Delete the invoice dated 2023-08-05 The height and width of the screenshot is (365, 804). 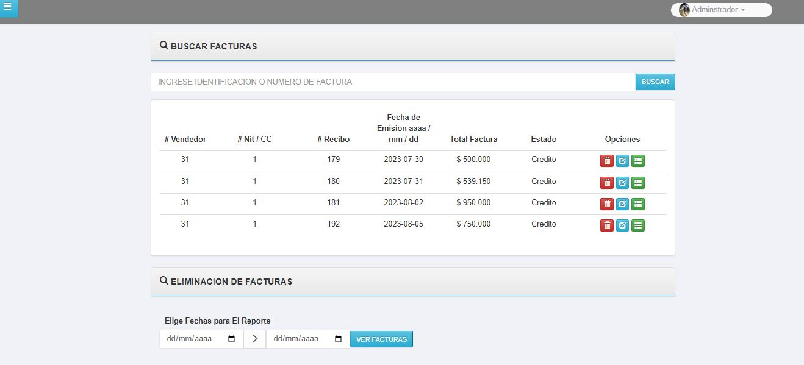click(x=606, y=225)
